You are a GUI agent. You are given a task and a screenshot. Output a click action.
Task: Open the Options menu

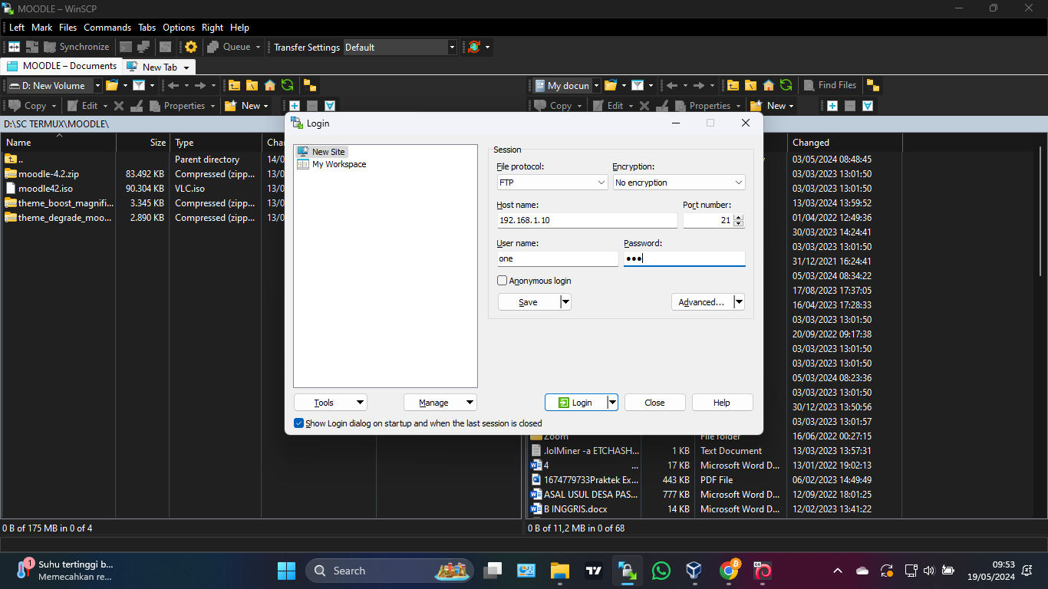pos(179,27)
